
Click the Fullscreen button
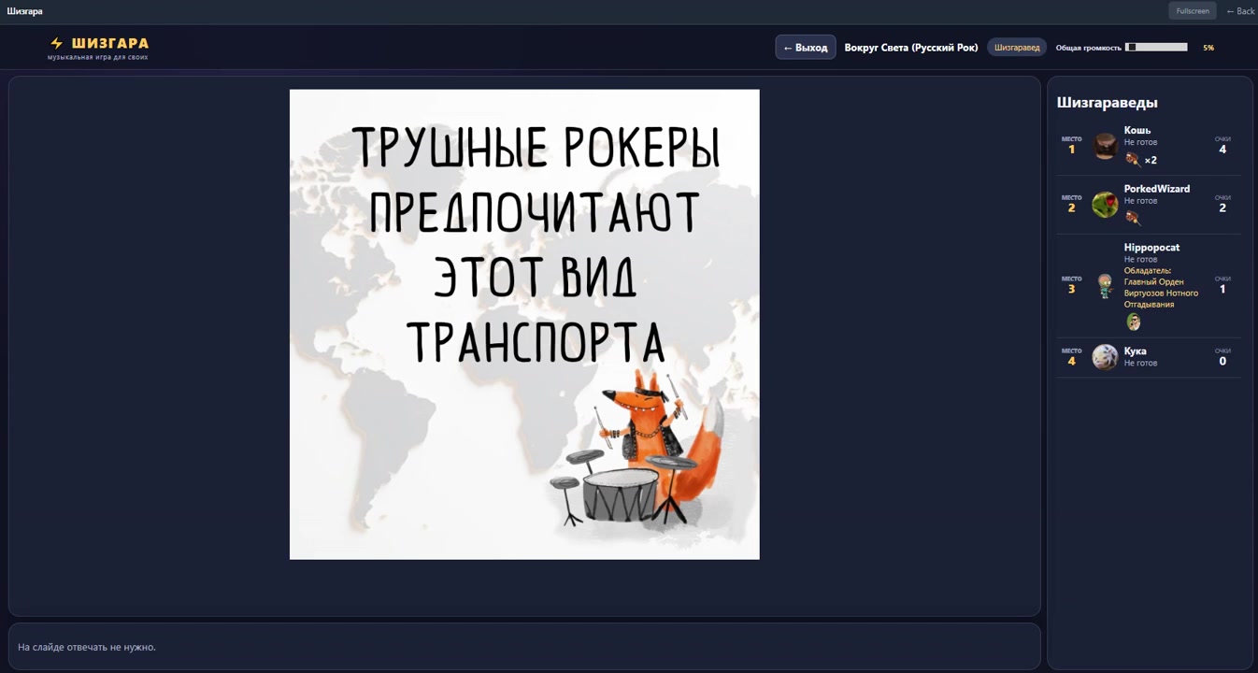(1193, 11)
